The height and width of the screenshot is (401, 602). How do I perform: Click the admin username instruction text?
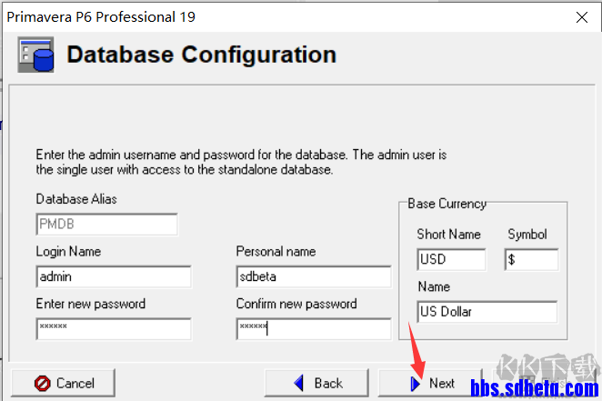[241, 162]
